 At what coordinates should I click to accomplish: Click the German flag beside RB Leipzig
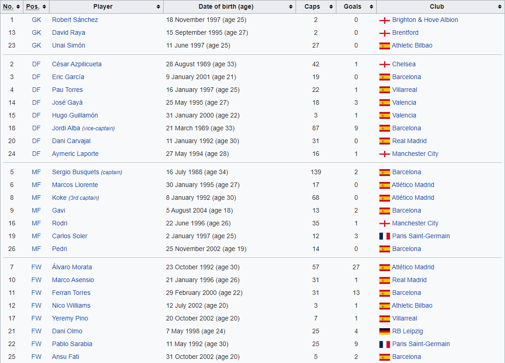[x=384, y=331]
